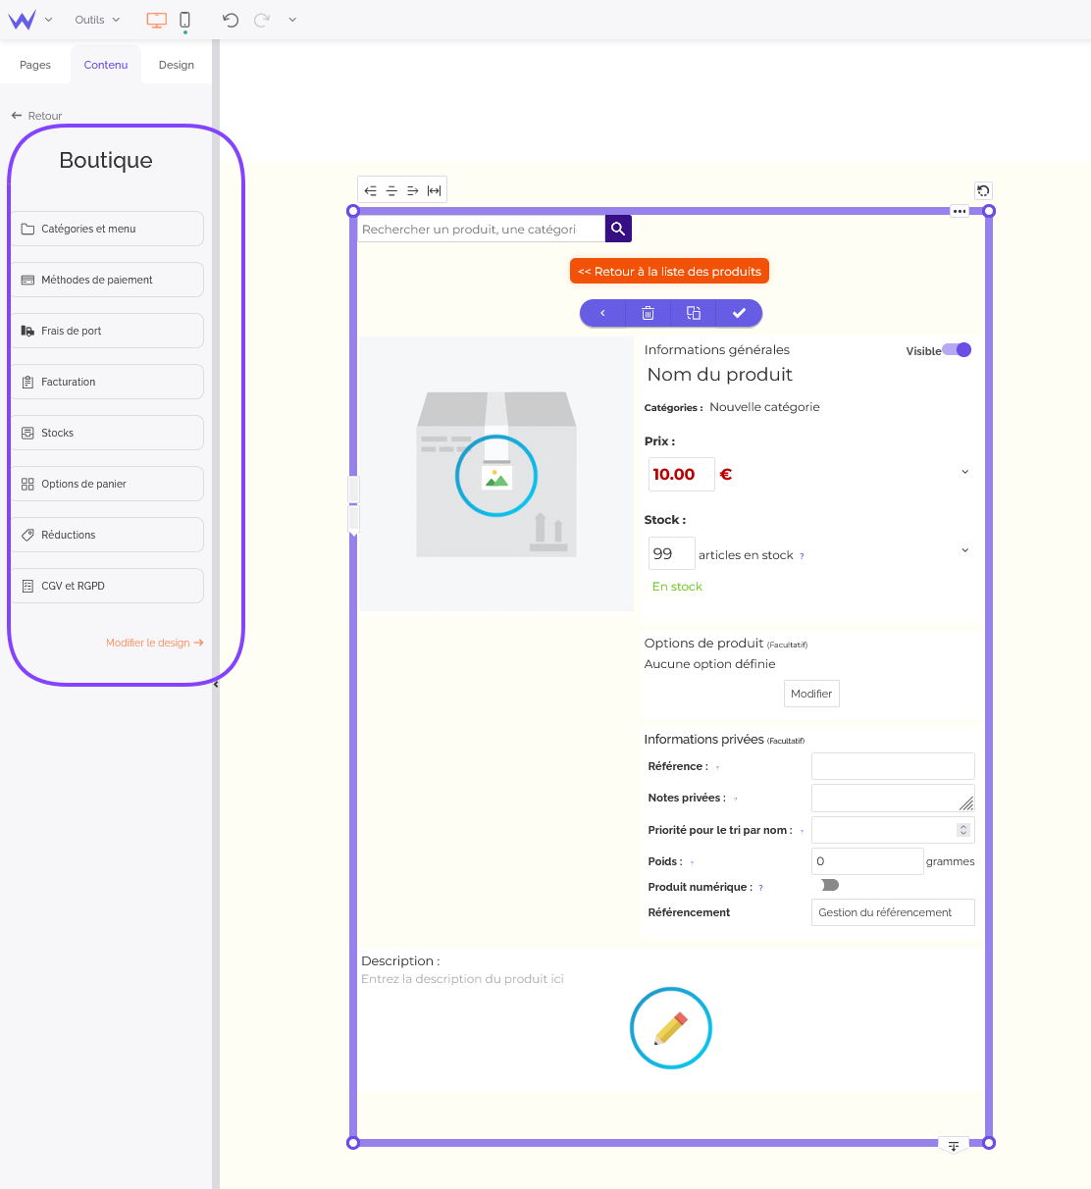The width and height of the screenshot is (1091, 1189).
Task: Click the En stock status label
Action: pos(677,587)
